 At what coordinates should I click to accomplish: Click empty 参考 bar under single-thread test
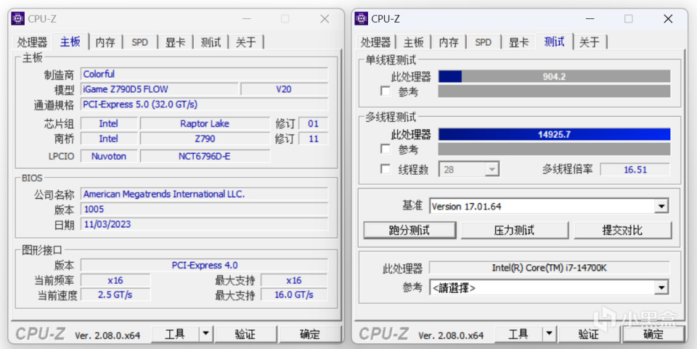pos(554,91)
